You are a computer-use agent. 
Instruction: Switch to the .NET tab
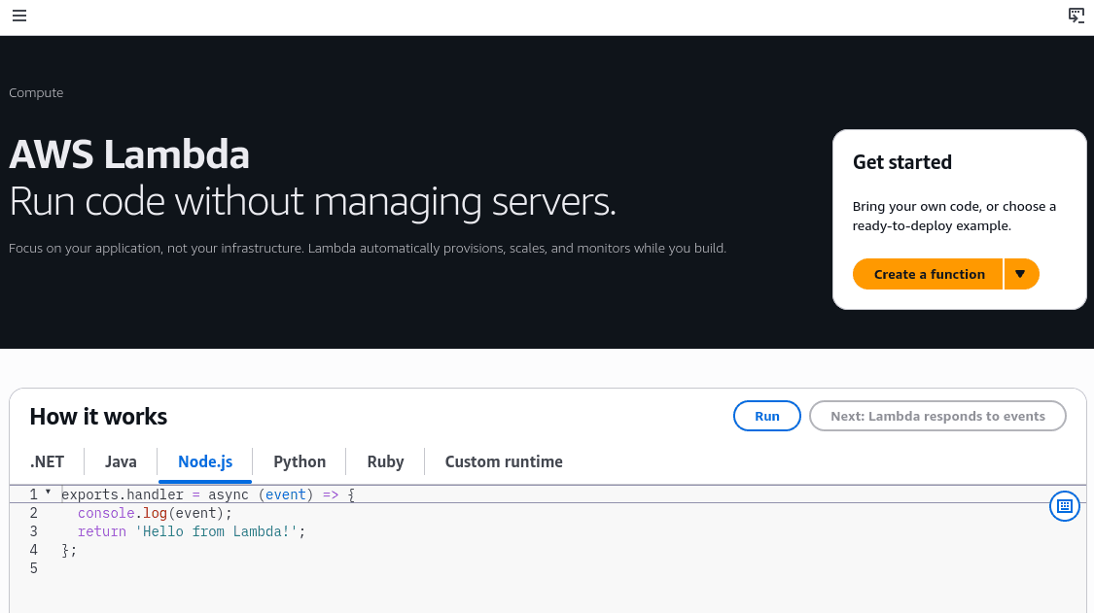click(47, 461)
